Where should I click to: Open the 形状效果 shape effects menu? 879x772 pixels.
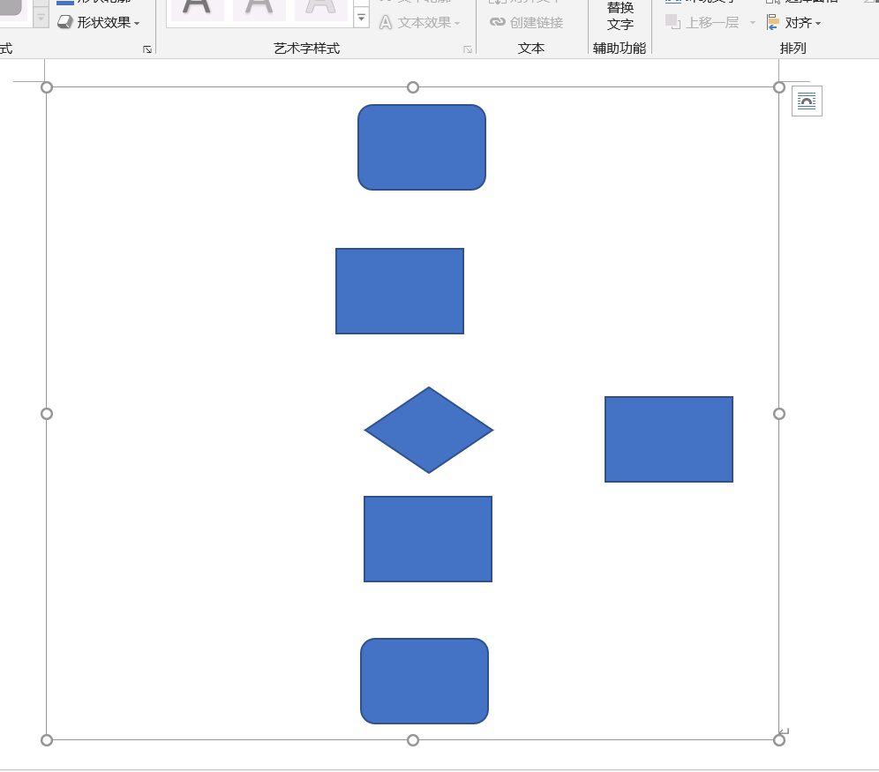(99, 22)
